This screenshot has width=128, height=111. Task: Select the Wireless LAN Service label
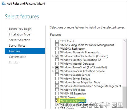tap(73, 101)
